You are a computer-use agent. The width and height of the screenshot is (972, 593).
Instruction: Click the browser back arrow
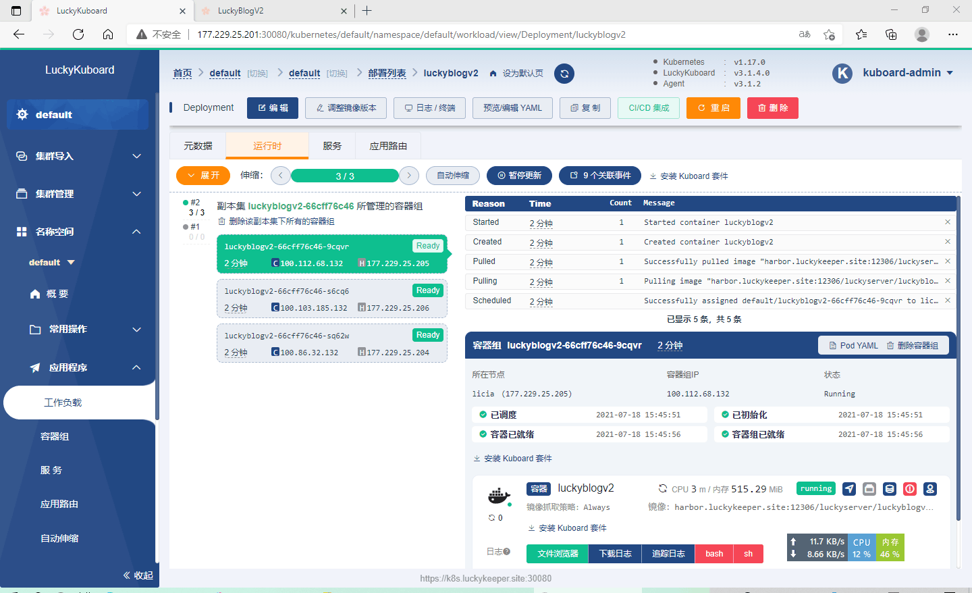point(19,34)
